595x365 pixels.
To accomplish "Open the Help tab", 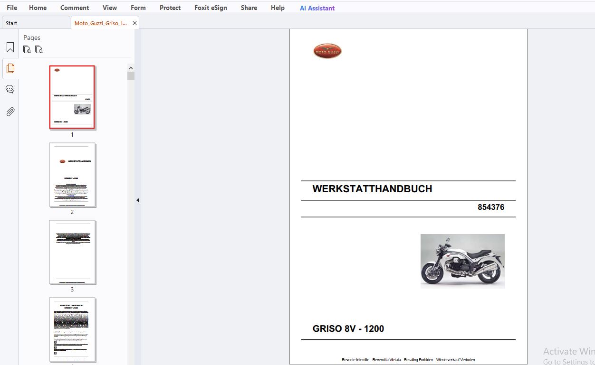I will 278,8.
